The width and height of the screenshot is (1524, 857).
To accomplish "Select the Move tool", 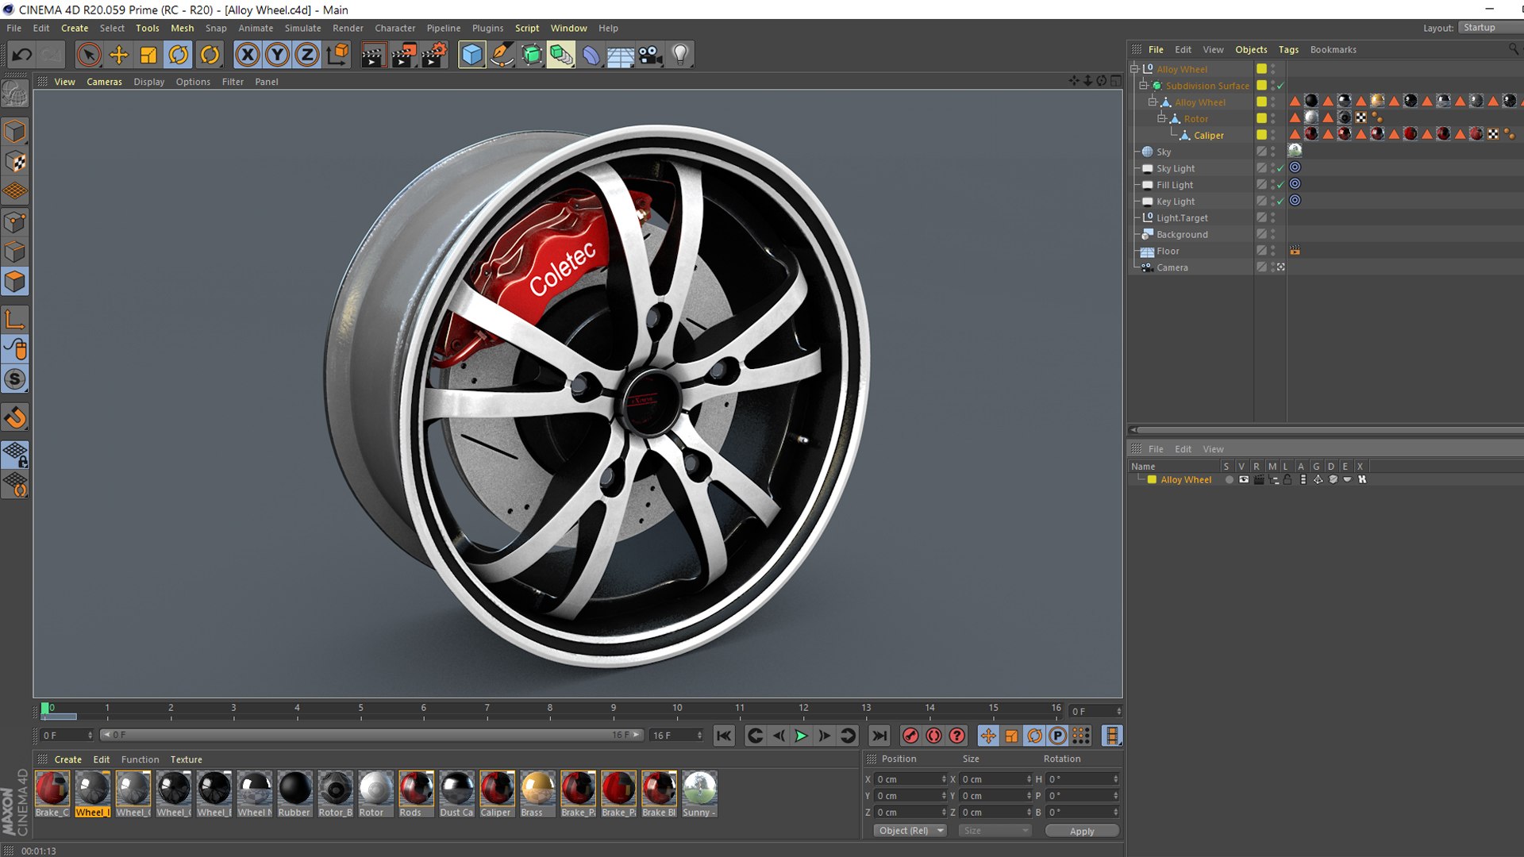I will [119, 55].
